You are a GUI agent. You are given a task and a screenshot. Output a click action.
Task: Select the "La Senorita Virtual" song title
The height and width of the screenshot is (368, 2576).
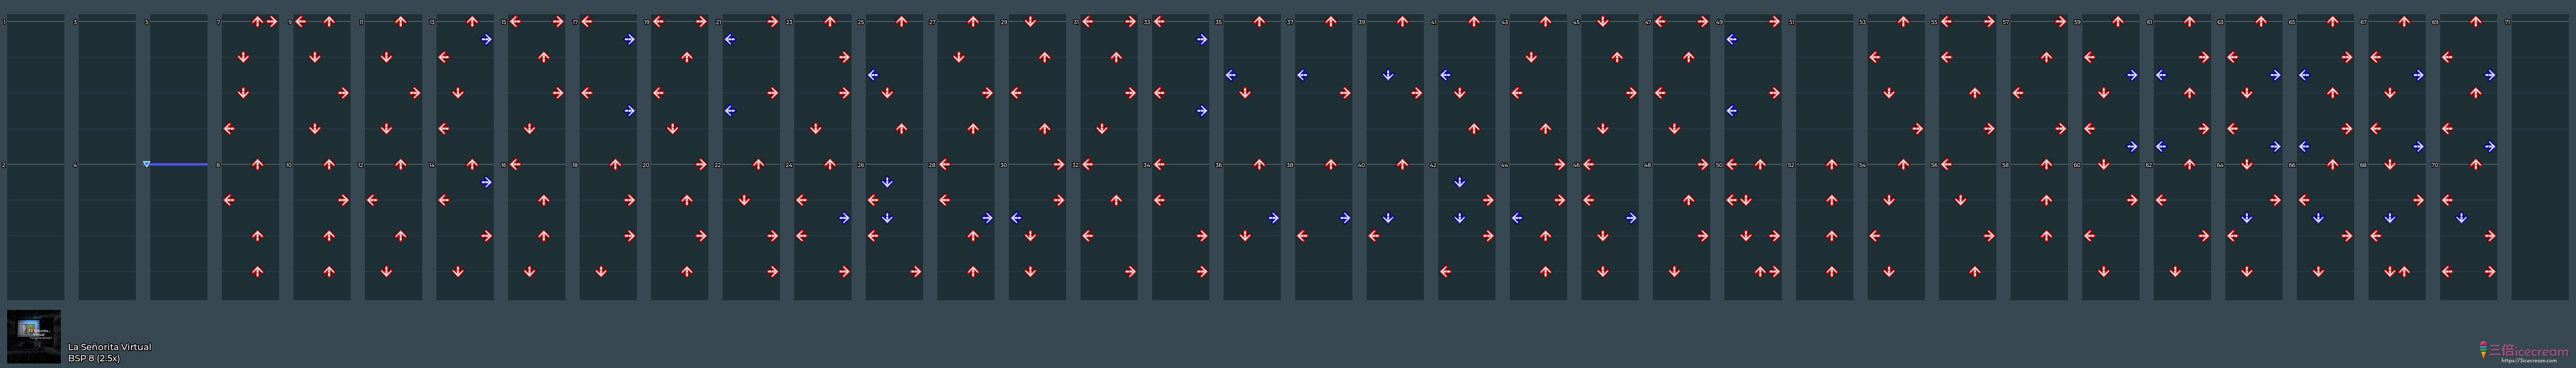(110, 347)
